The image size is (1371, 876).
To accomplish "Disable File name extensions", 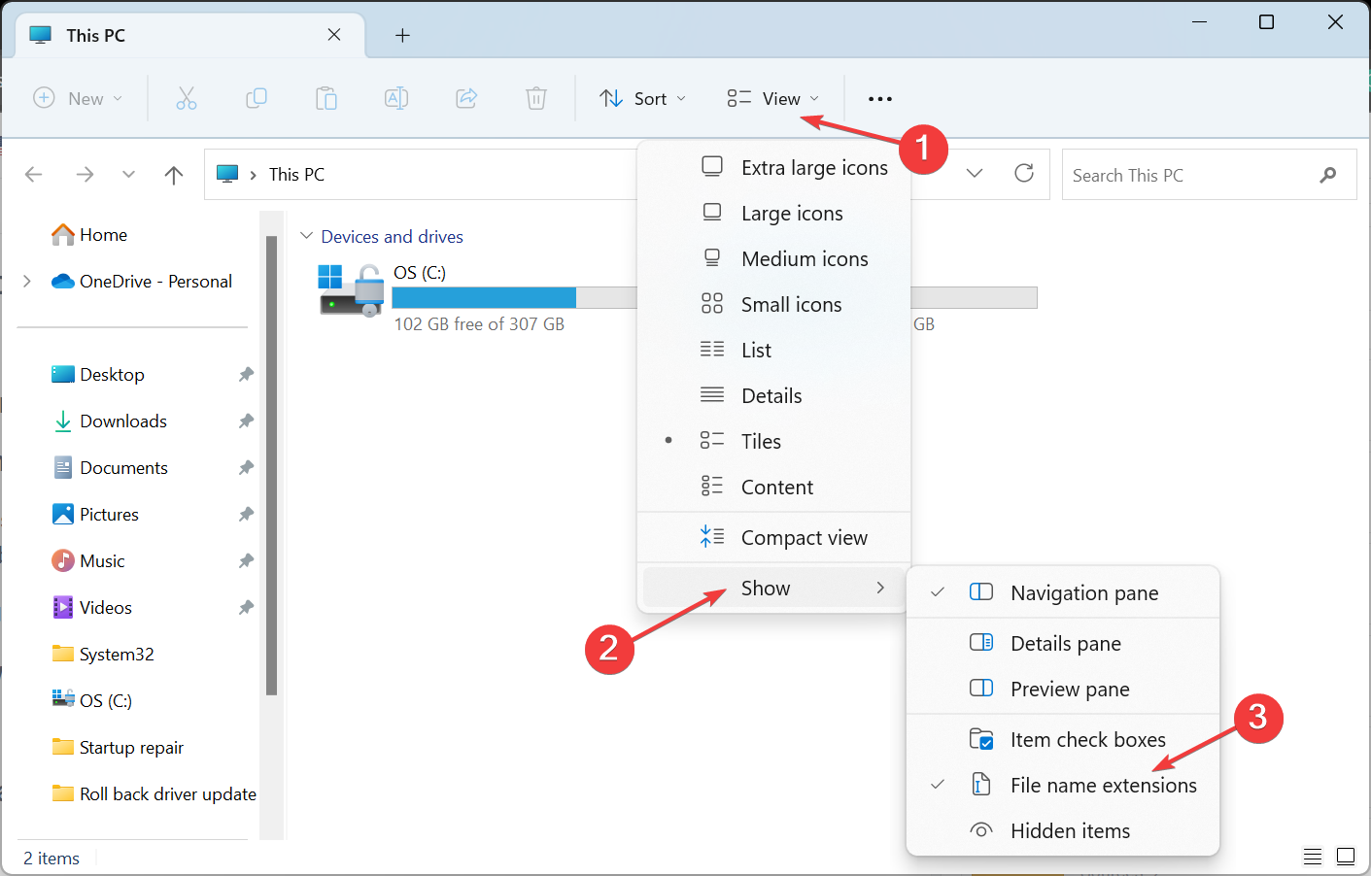I will [x=1104, y=785].
